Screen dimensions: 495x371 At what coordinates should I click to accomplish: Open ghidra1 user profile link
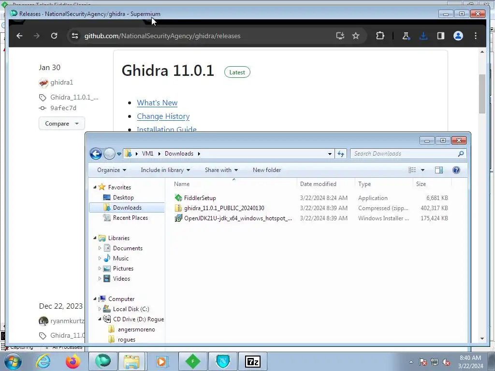pyautogui.click(x=61, y=82)
